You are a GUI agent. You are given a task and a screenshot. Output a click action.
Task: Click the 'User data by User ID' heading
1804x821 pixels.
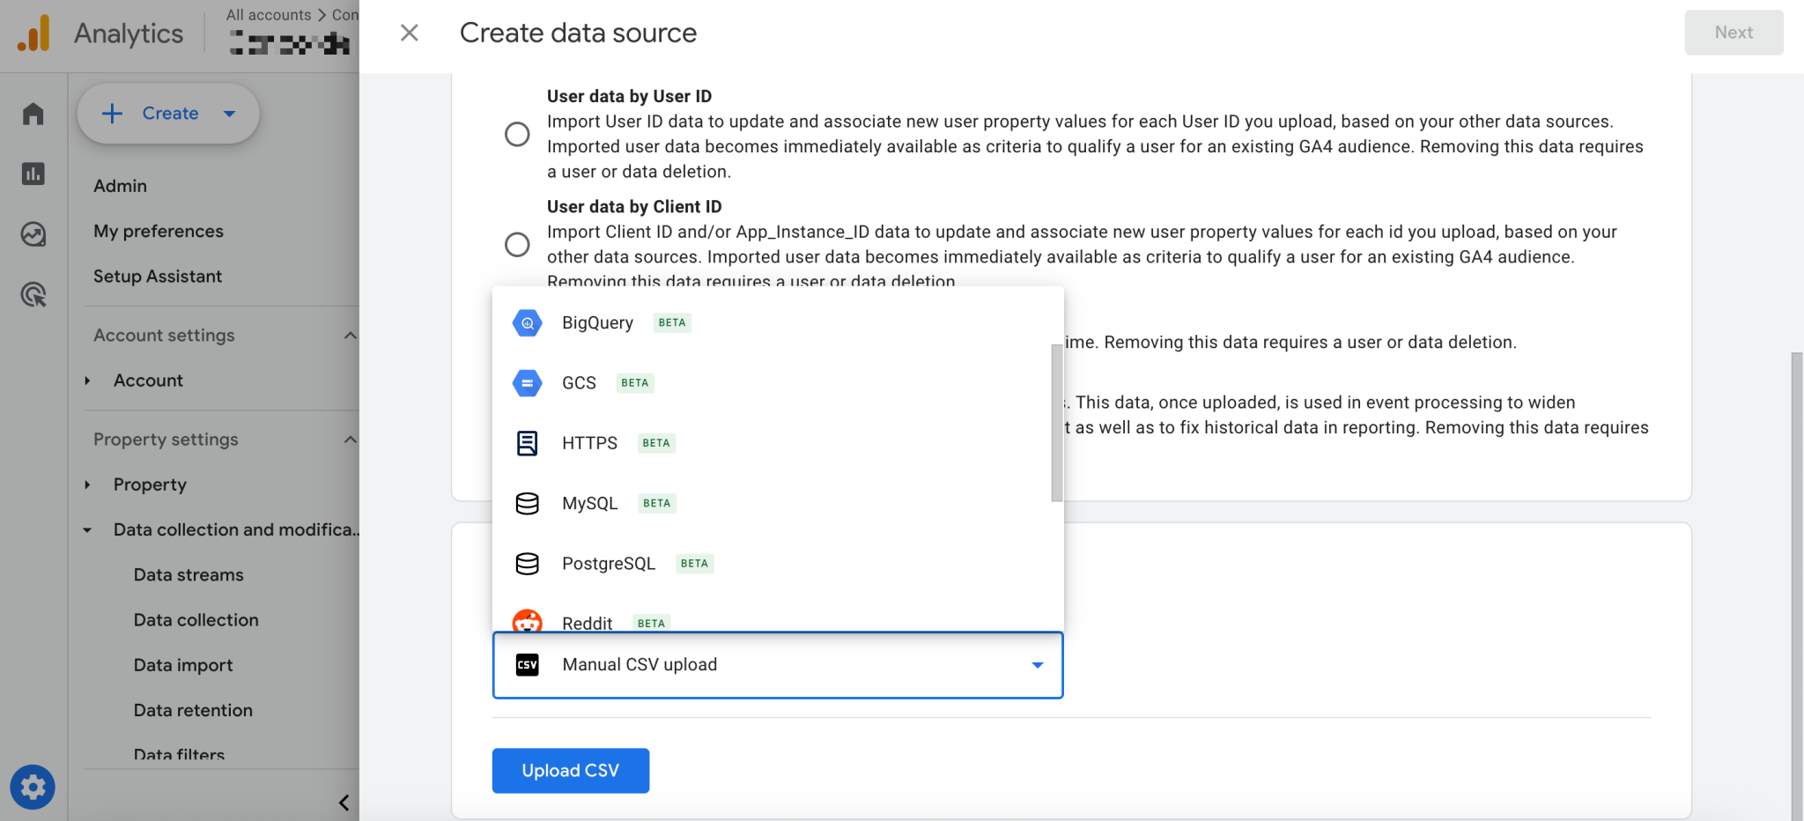629,96
